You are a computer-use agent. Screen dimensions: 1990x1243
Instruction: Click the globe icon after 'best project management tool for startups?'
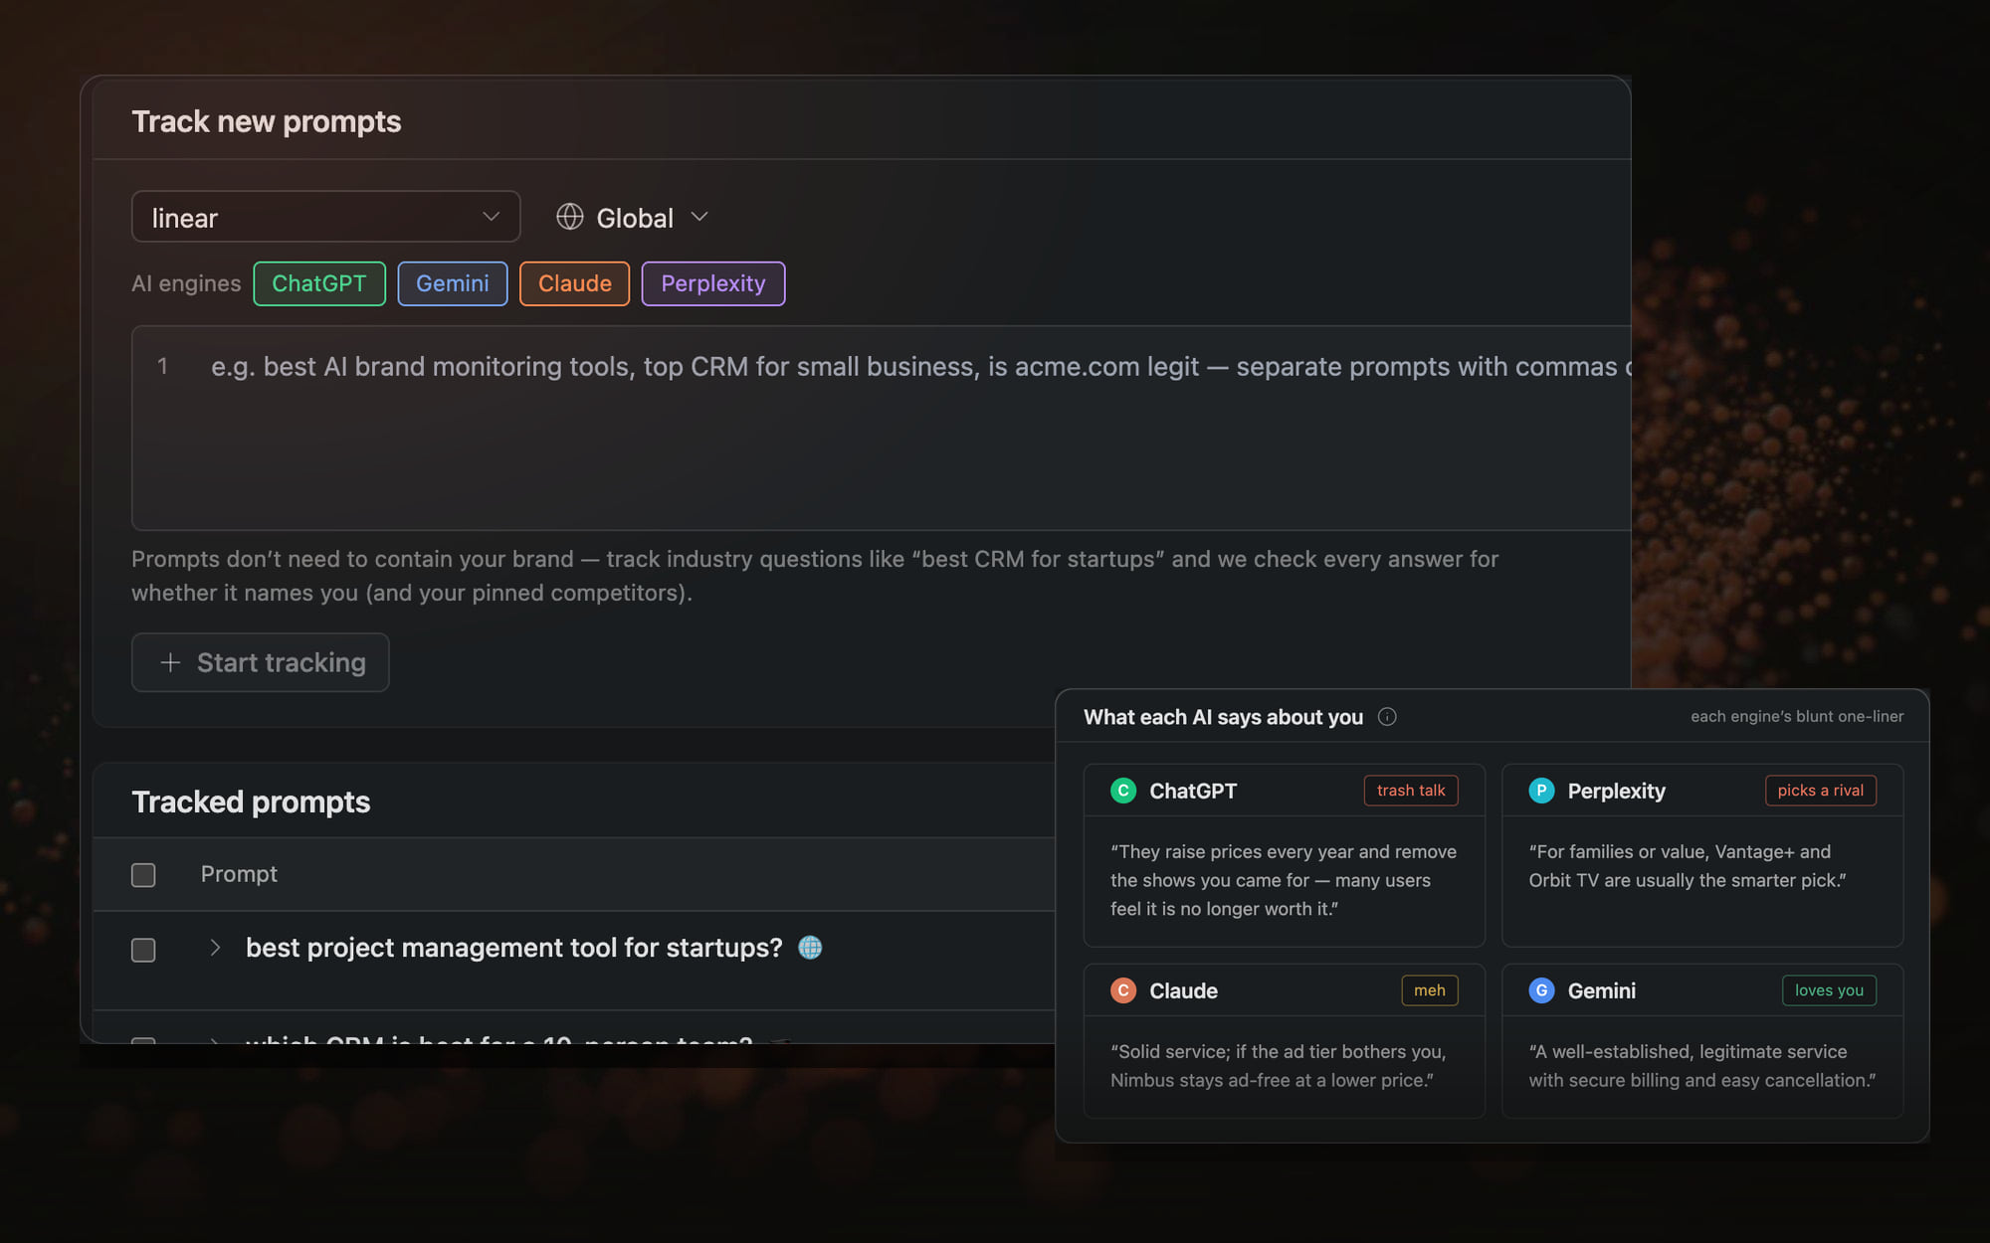810,948
